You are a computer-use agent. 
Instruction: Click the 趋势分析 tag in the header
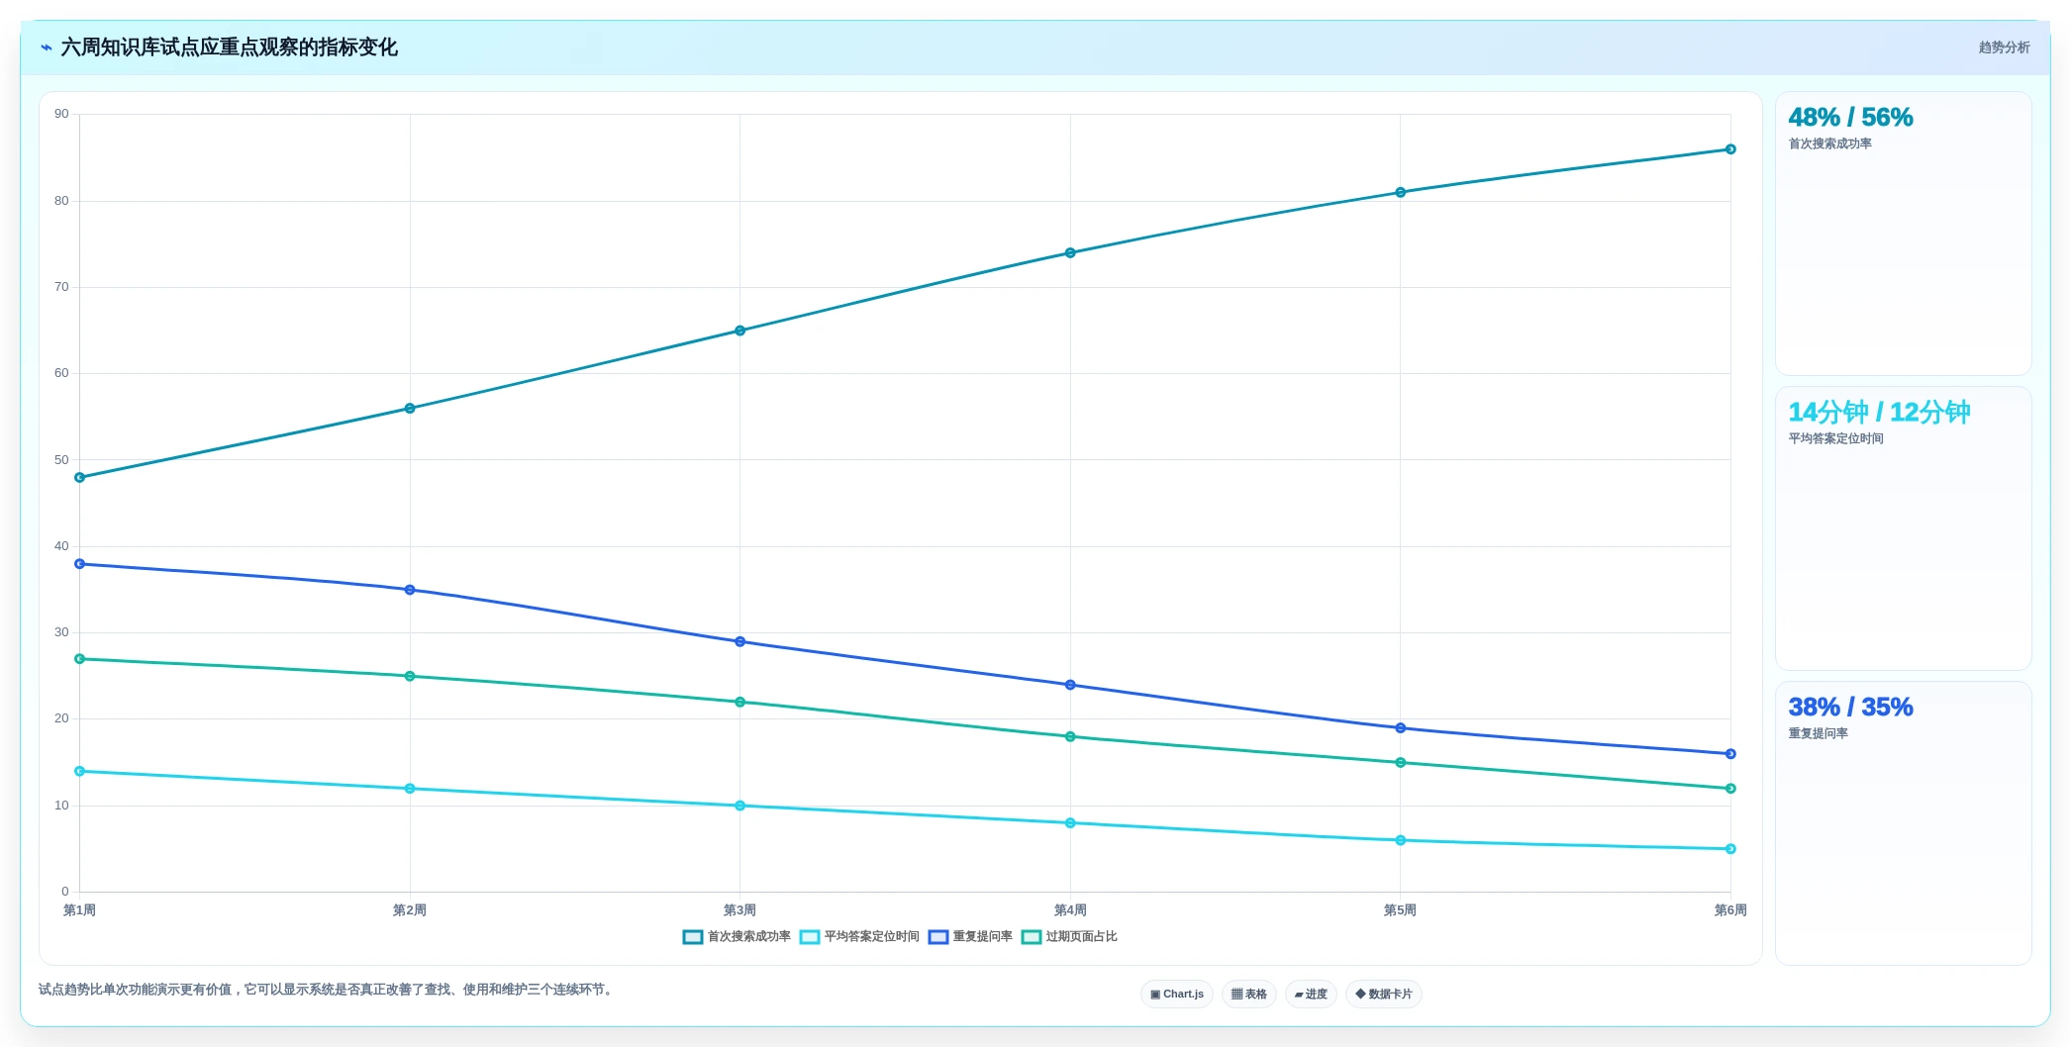[x=2004, y=48]
